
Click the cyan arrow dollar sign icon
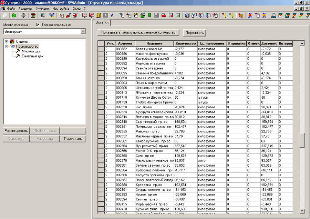pos(231,16)
